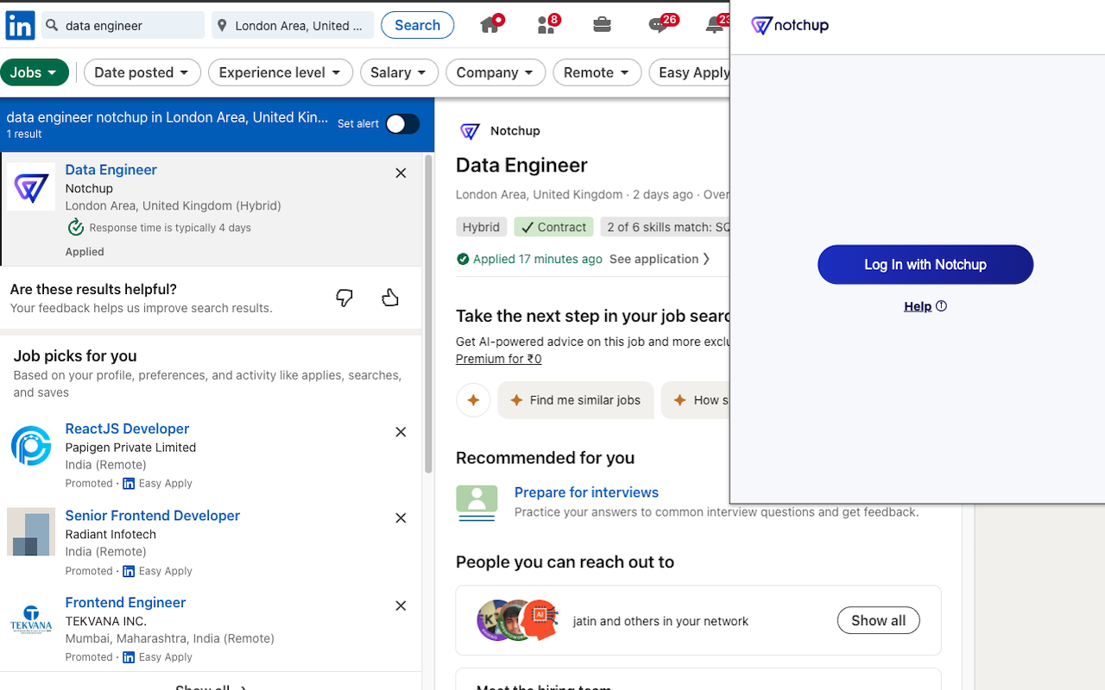The width and height of the screenshot is (1105, 690).
Task: Click the job keyword search field
Action: (x=123, y=26)
